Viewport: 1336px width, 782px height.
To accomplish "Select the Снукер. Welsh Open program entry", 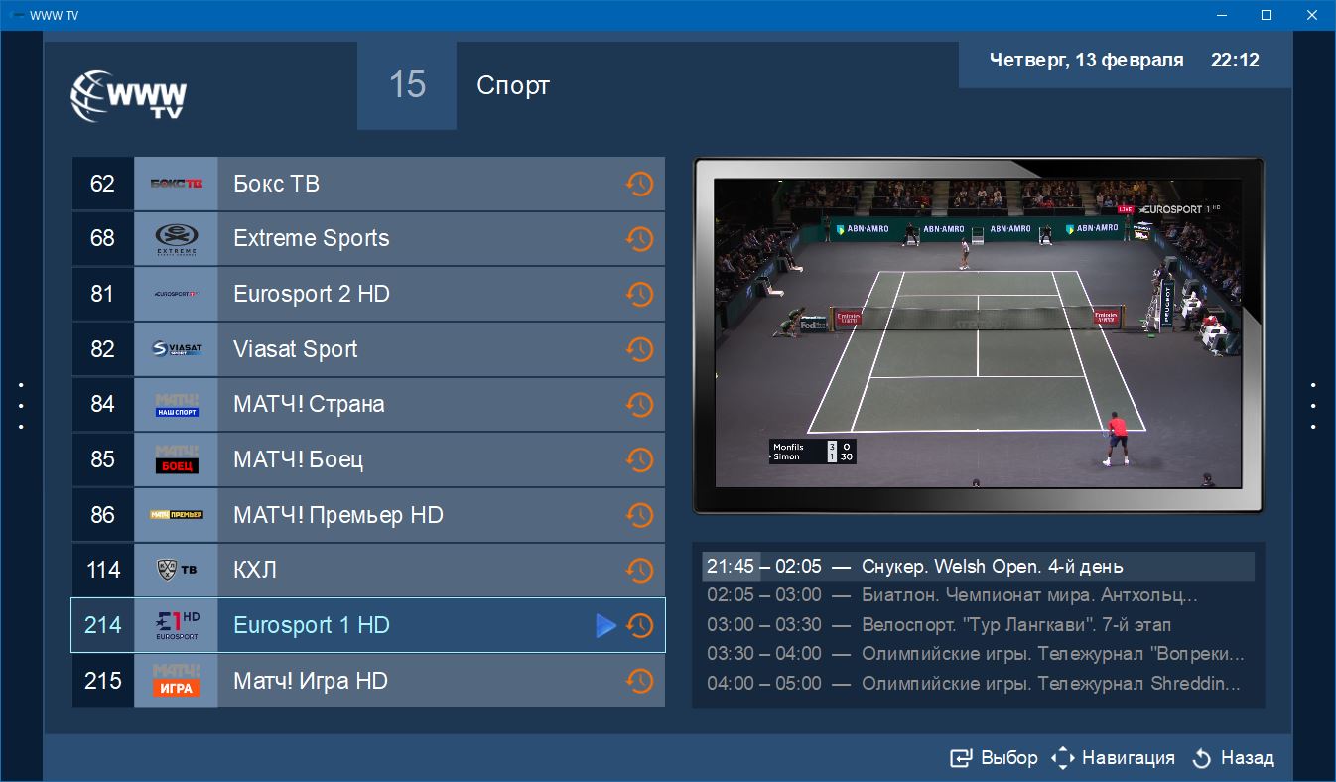I will pyautogui.click(x=978, y=567).
